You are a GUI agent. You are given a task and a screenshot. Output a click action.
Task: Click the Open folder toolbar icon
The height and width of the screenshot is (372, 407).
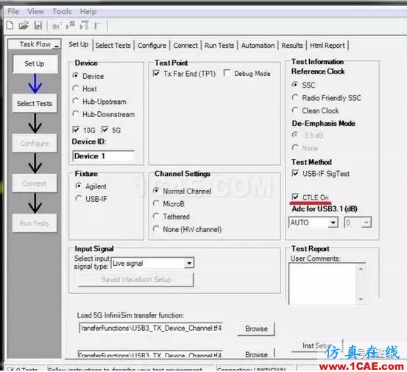pyautogui.click(x=24, y=26)
